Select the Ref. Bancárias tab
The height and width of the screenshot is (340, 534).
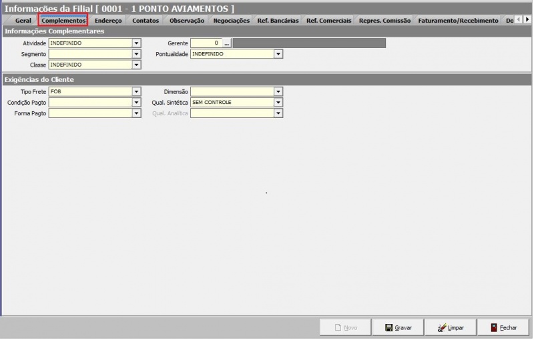pyautogui.click(x=278, y=21)
